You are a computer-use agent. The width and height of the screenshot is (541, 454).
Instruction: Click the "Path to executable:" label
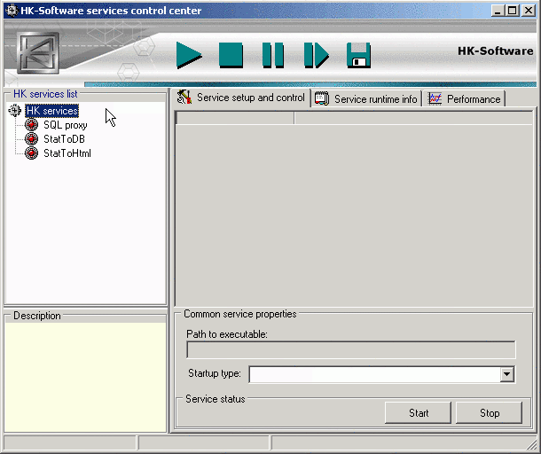pyautogui.click(x=227, y=334)
